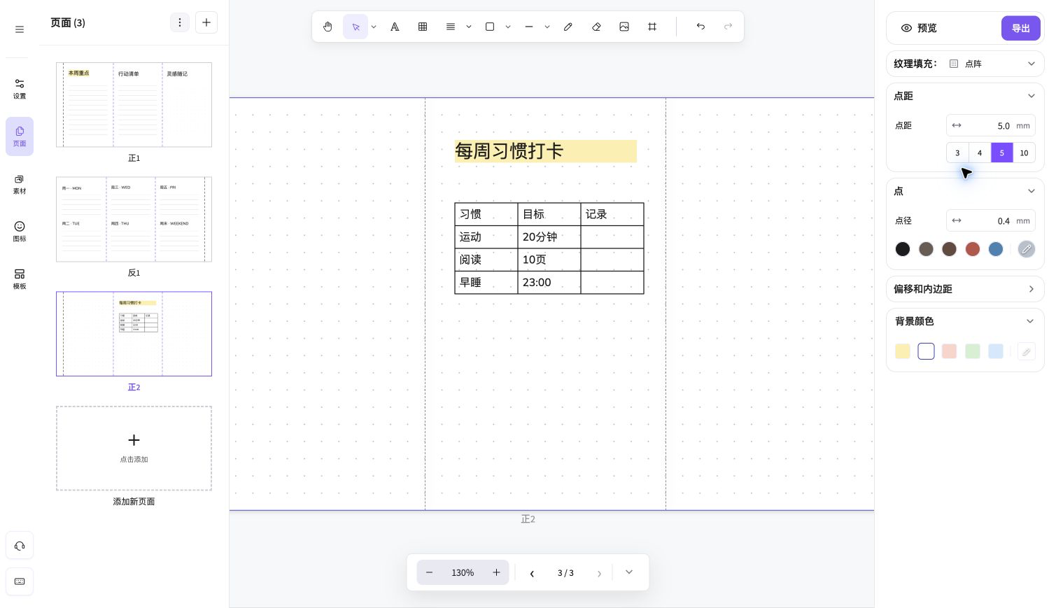1056x608 pixels.
Task: Select the text tool
Action: 395,27
